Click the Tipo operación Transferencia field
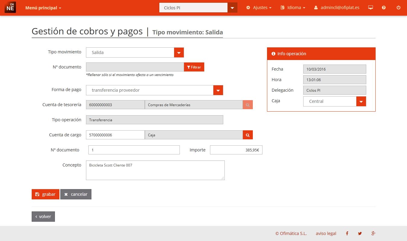The height and width of the screenshot is (241, 407). pos(154,120)
